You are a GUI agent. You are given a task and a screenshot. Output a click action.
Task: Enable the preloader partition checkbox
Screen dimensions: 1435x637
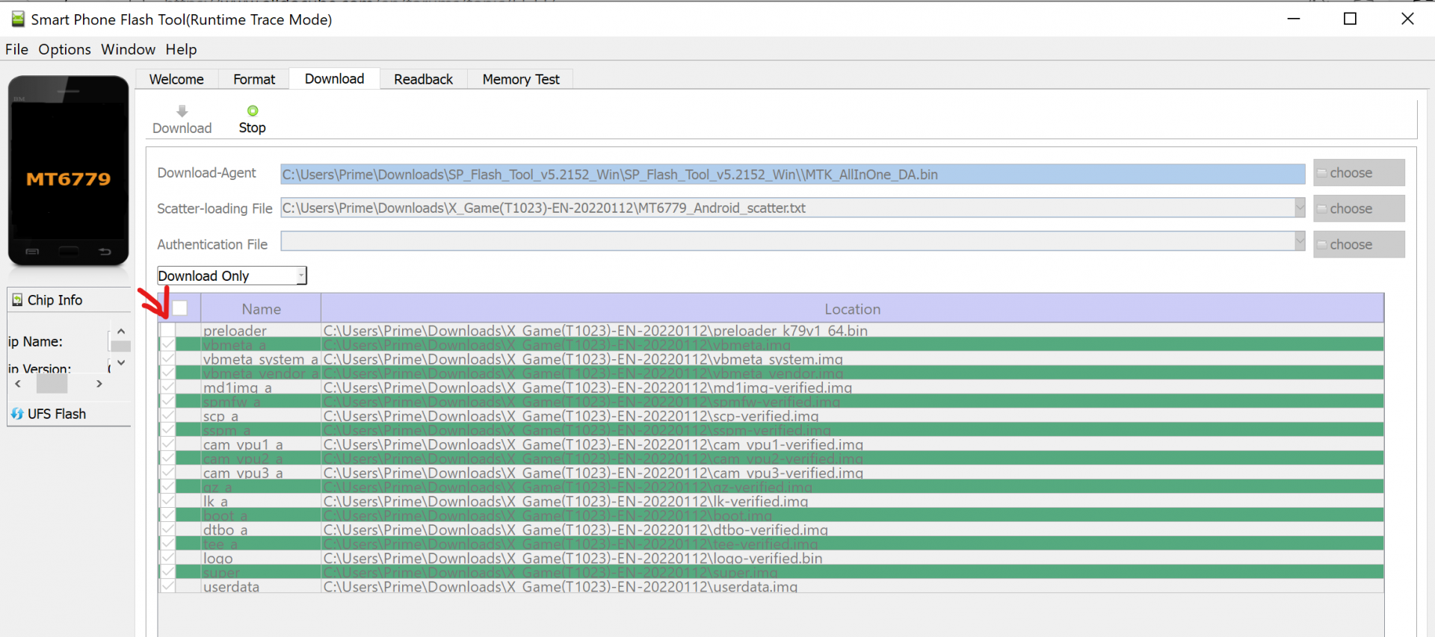coord(168,330)
